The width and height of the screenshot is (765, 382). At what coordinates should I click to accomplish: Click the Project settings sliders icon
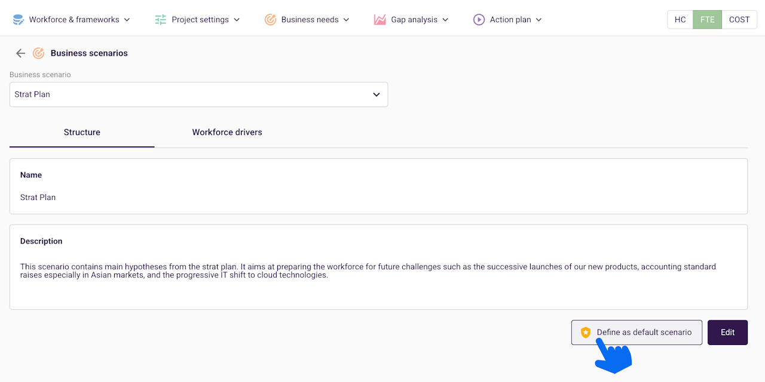[x=161, y=20]
